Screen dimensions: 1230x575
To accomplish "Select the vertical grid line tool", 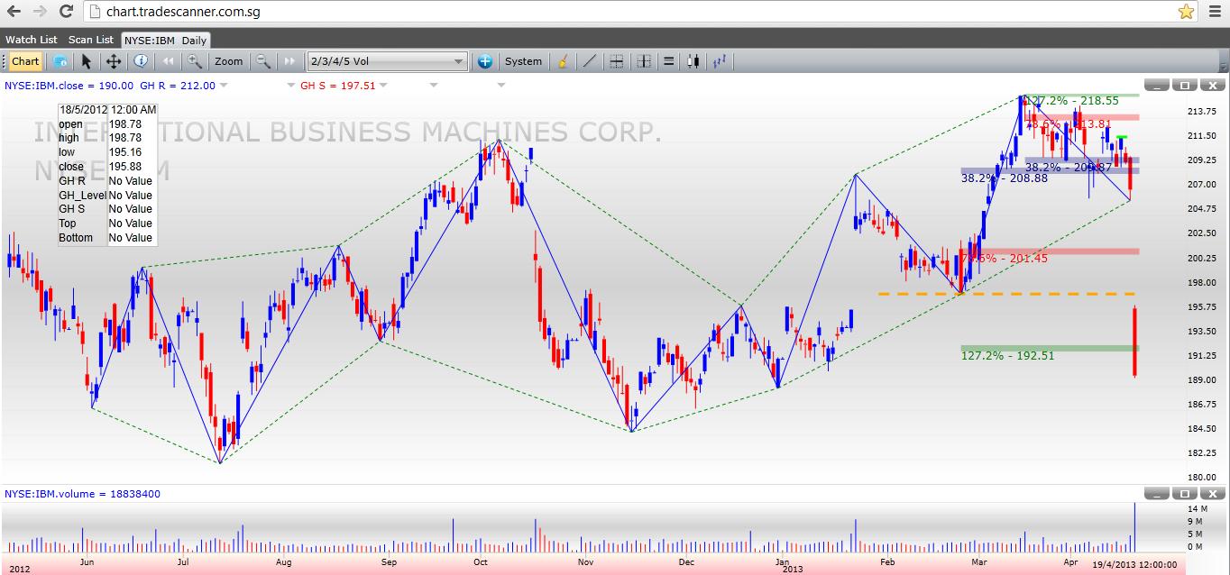I will [x=644, y=61].
